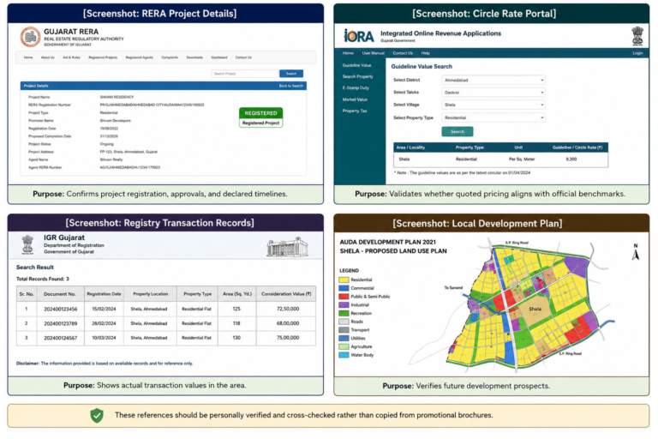
Task: Click the iORA logo
Action: pos(359,36)
